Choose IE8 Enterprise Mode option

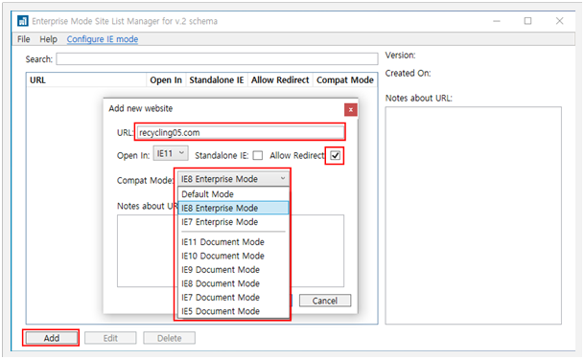[x=233, y=208]
